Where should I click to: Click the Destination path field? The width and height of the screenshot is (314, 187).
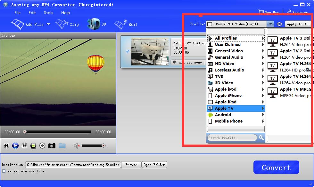tap(73, 165)
